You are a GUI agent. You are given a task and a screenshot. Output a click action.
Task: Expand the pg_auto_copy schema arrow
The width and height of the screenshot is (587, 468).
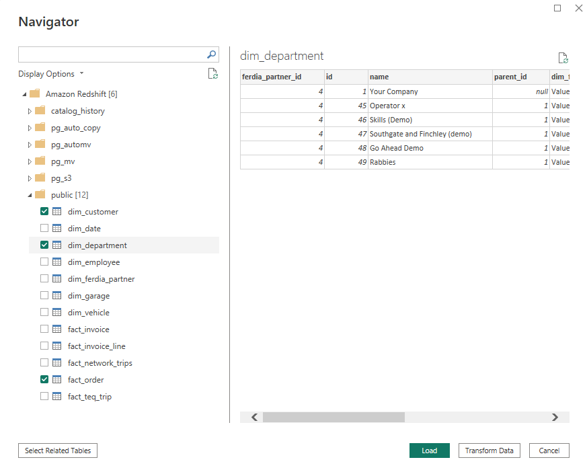pyautogui.click(x=30, y=128)
